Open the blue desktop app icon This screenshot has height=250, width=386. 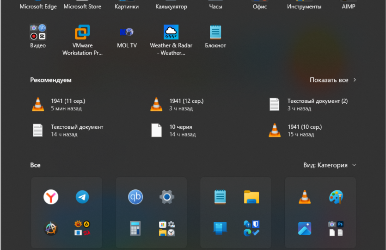point(220,228)
